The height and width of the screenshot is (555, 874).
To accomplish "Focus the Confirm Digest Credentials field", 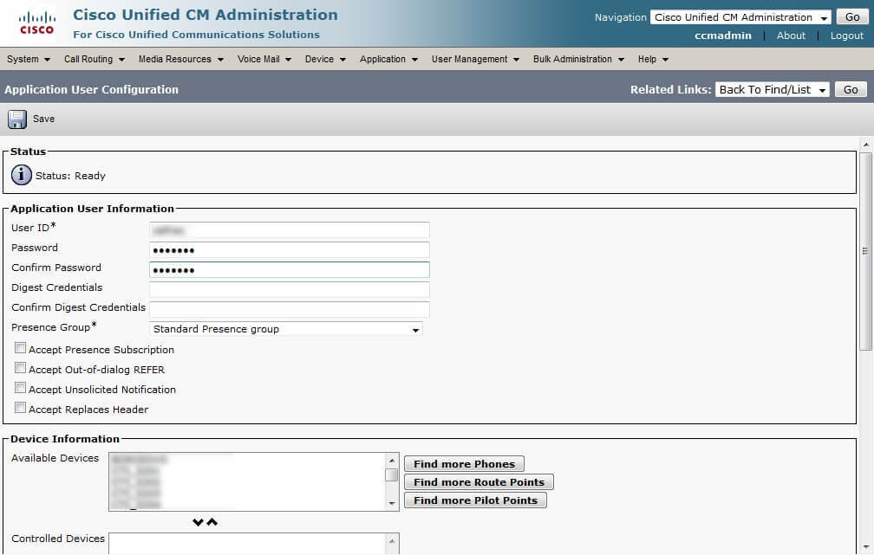I will coord(290,309).
